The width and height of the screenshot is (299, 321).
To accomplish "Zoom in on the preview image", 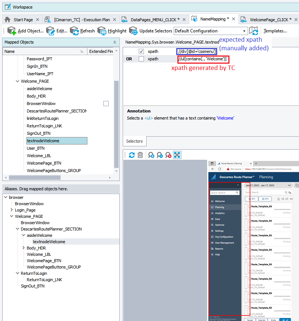I will (x=151, y=155).
